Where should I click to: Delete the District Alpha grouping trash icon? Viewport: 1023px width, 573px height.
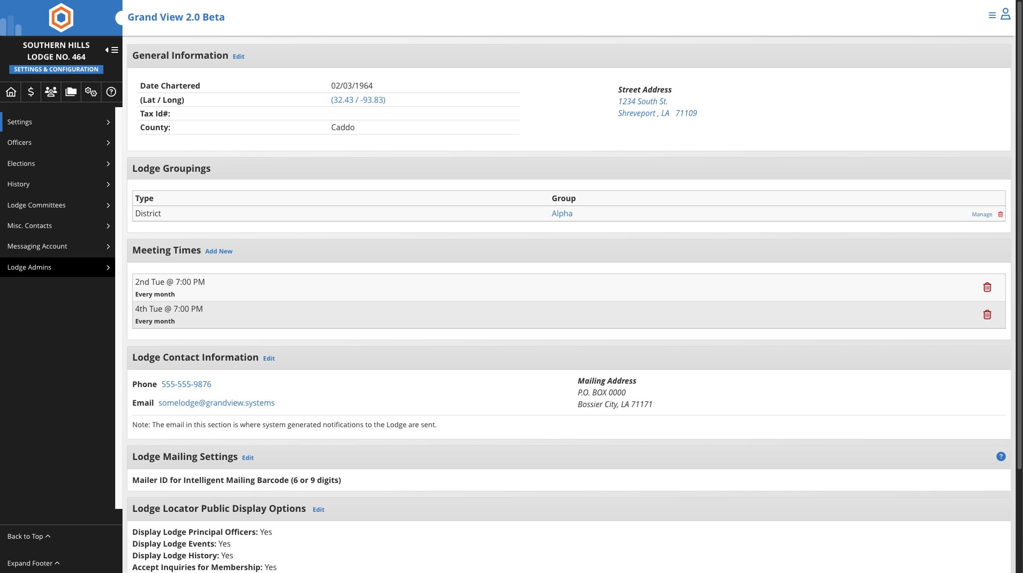click(1000, 214)
